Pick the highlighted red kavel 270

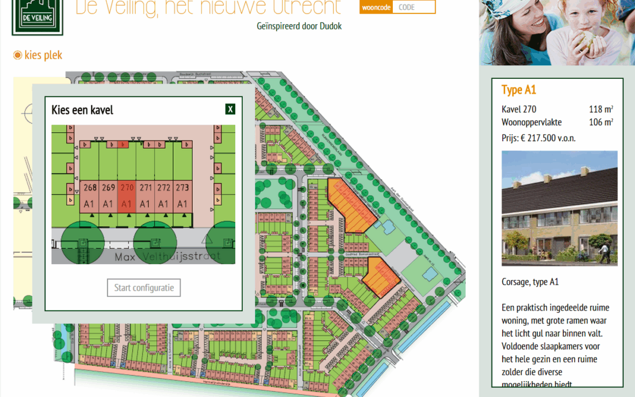[x=127, y=196]
